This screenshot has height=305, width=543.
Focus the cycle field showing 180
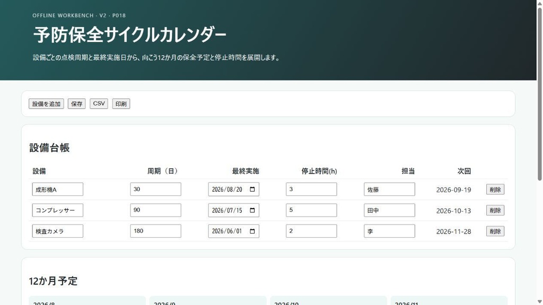tap(155, 231)
